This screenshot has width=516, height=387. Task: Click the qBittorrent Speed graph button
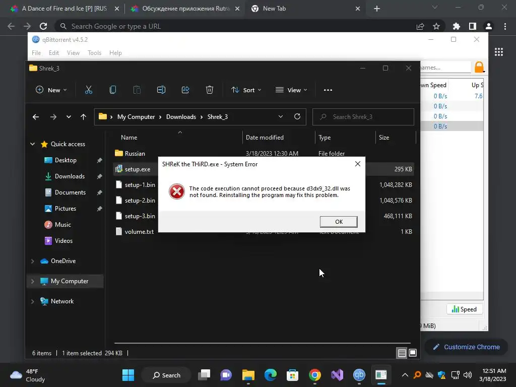tap(464, 309)
